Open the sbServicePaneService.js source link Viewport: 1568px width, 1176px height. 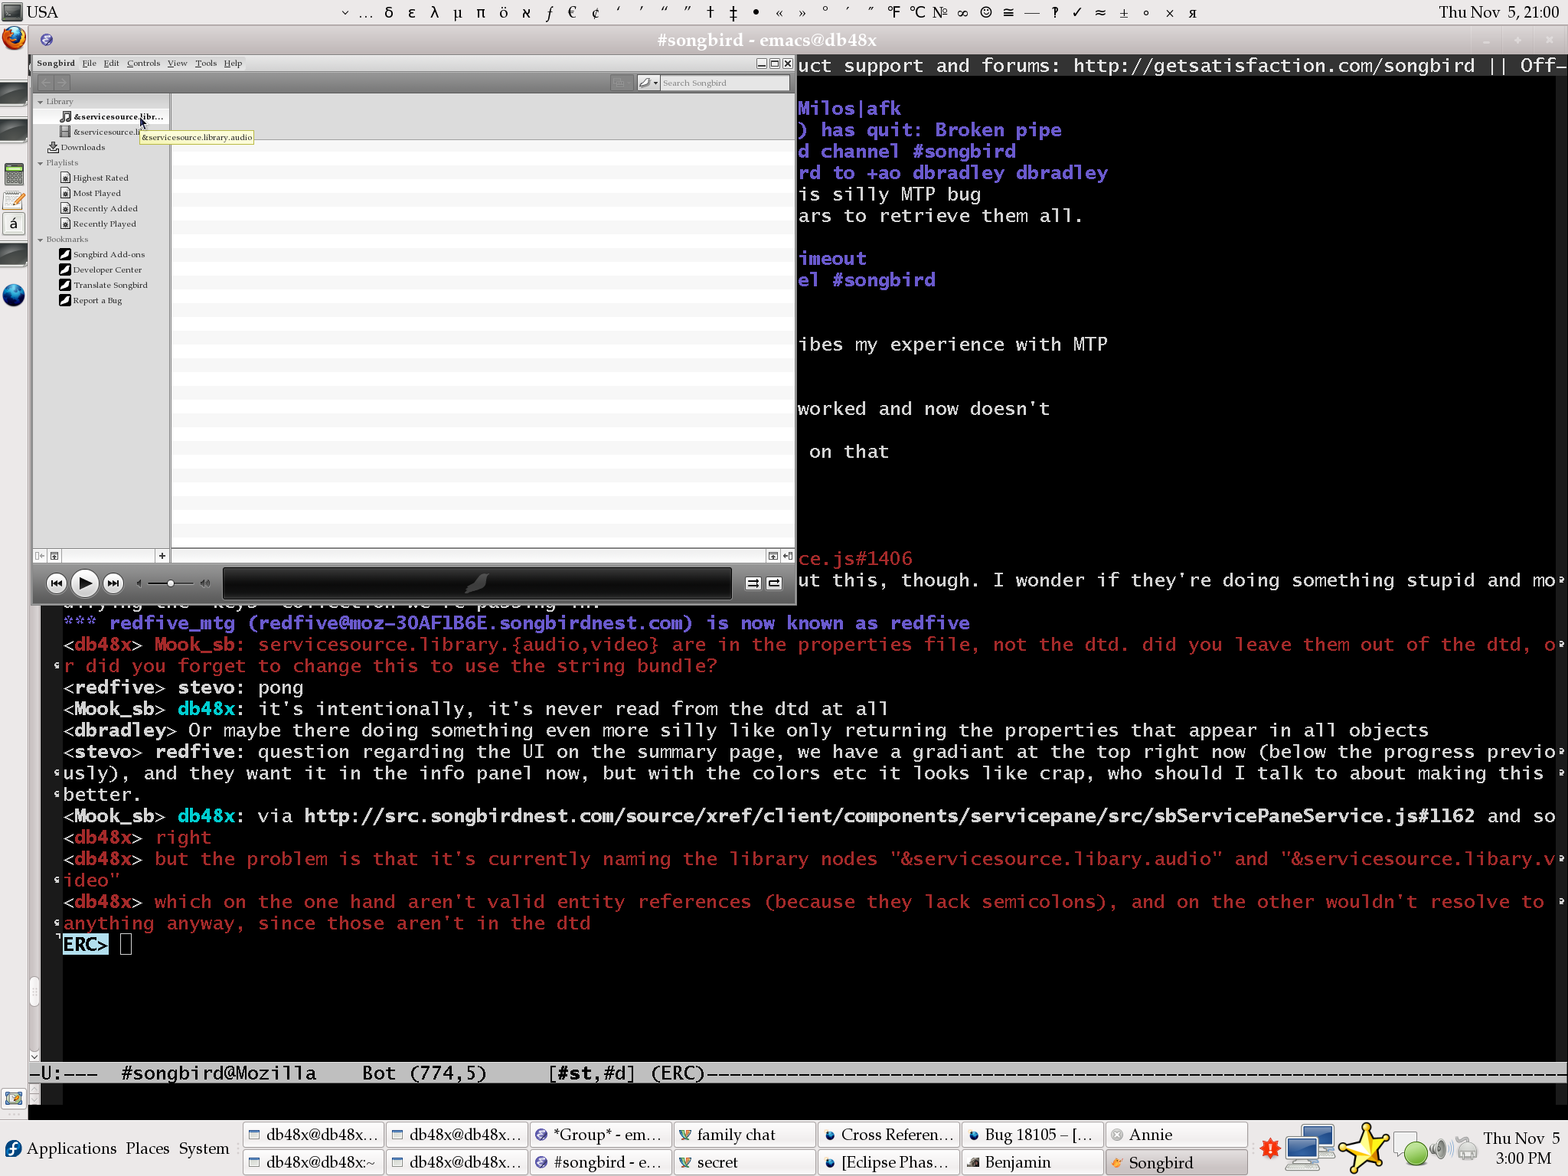tap(890, 816)
